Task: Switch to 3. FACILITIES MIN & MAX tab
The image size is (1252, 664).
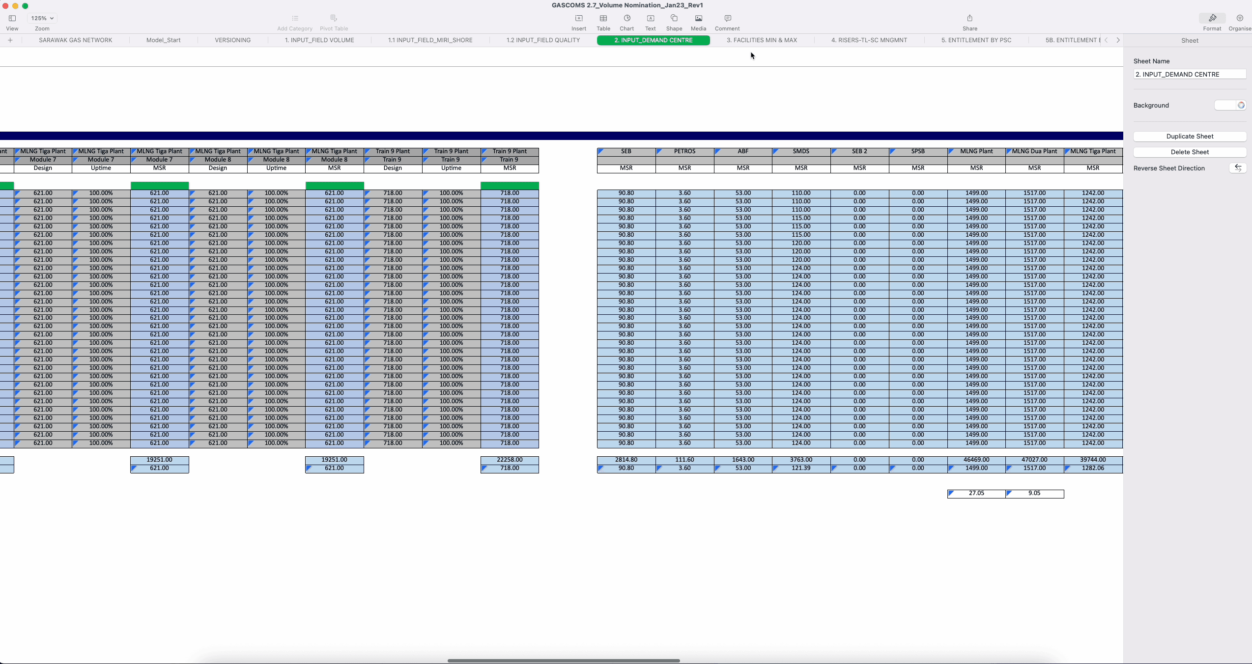Action: click(x=762, y=40)
